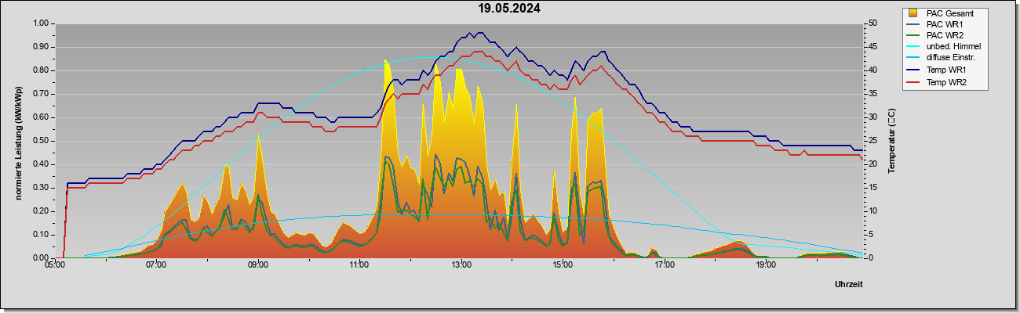Screen dimensions: 1020x313
Task: Click the red Temp WR2 line marker
Action: point(913,81)
